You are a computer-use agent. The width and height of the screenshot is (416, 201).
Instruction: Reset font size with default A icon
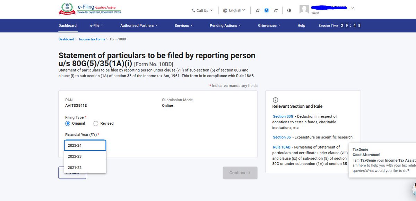267,10
